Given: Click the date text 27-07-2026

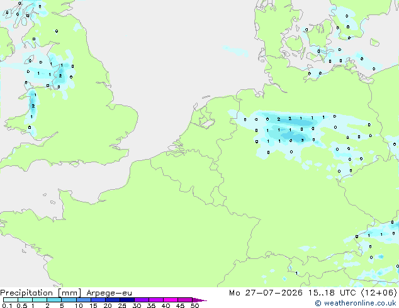Looking at the screenshot, I should coord(274,293).
